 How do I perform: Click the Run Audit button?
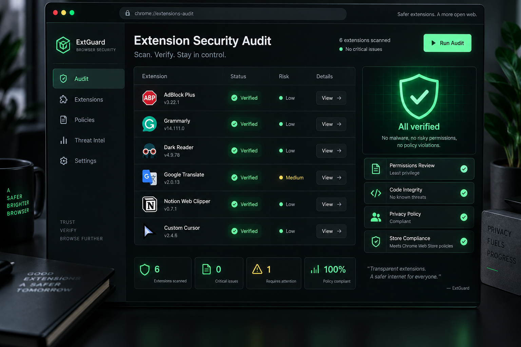tap(447, 43)
